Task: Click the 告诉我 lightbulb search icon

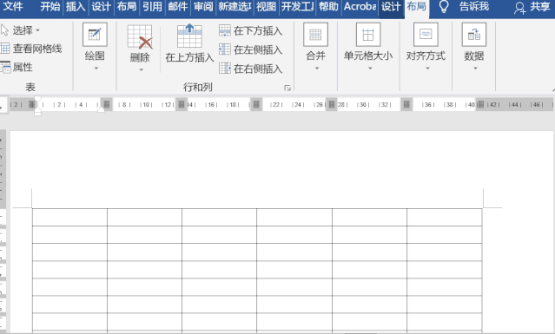Action: pyautogui.click(x=444, y=7)
